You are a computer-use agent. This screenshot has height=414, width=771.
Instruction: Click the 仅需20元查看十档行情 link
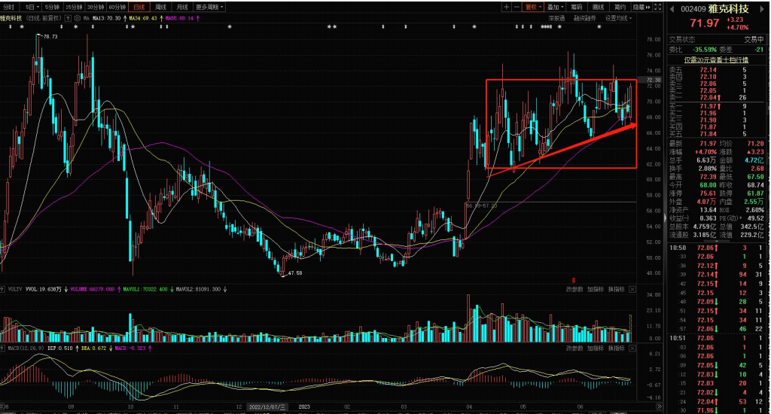pyautogui.click(x=716, y=59)
